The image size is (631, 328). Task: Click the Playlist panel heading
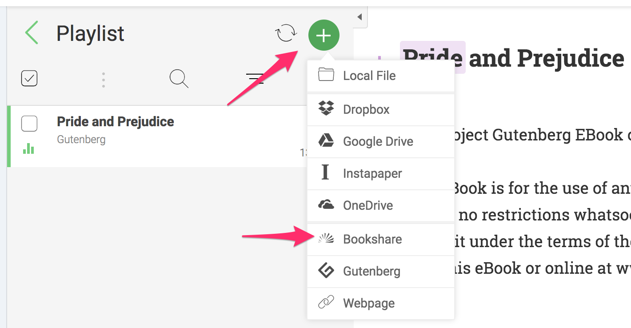click(90, 34)
